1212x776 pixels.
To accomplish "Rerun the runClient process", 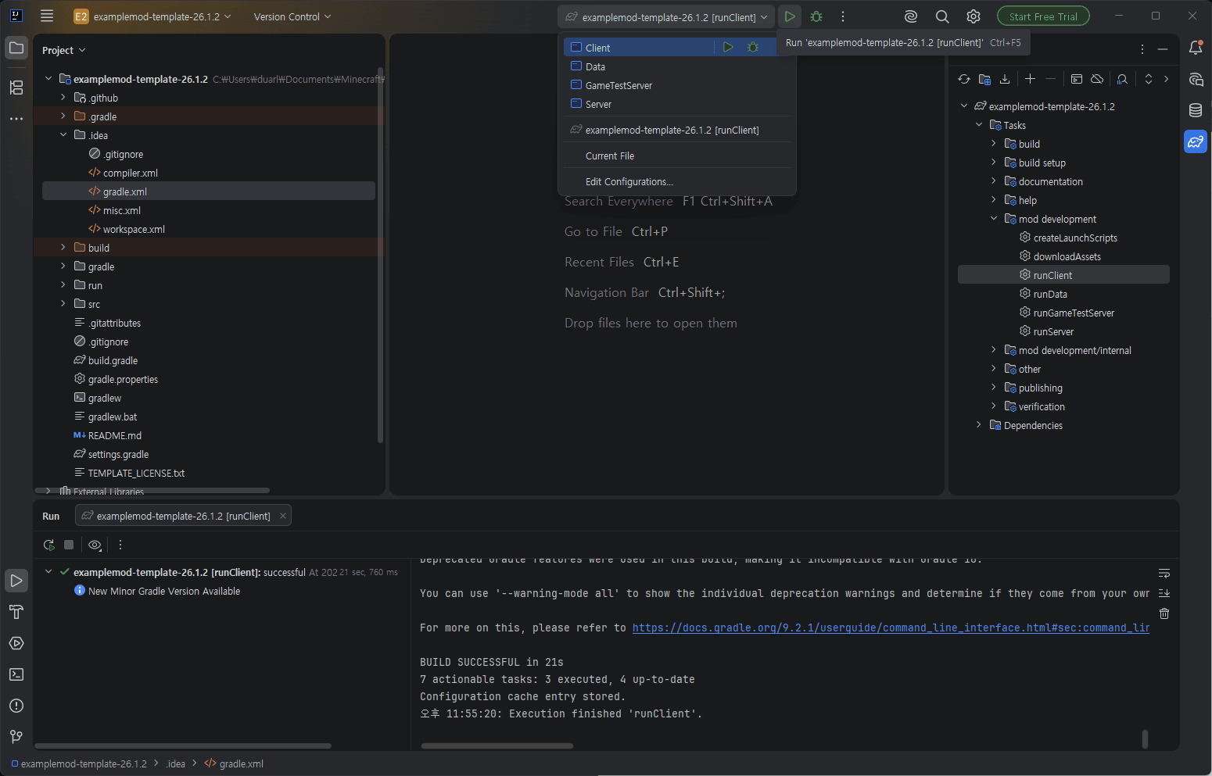I will click(x=49, y=545).
